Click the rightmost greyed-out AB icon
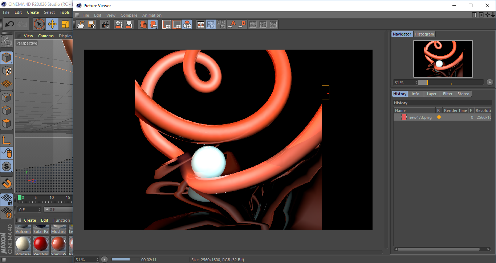The height and width of the screenshot is (263, 496). [x=273, y=25]
